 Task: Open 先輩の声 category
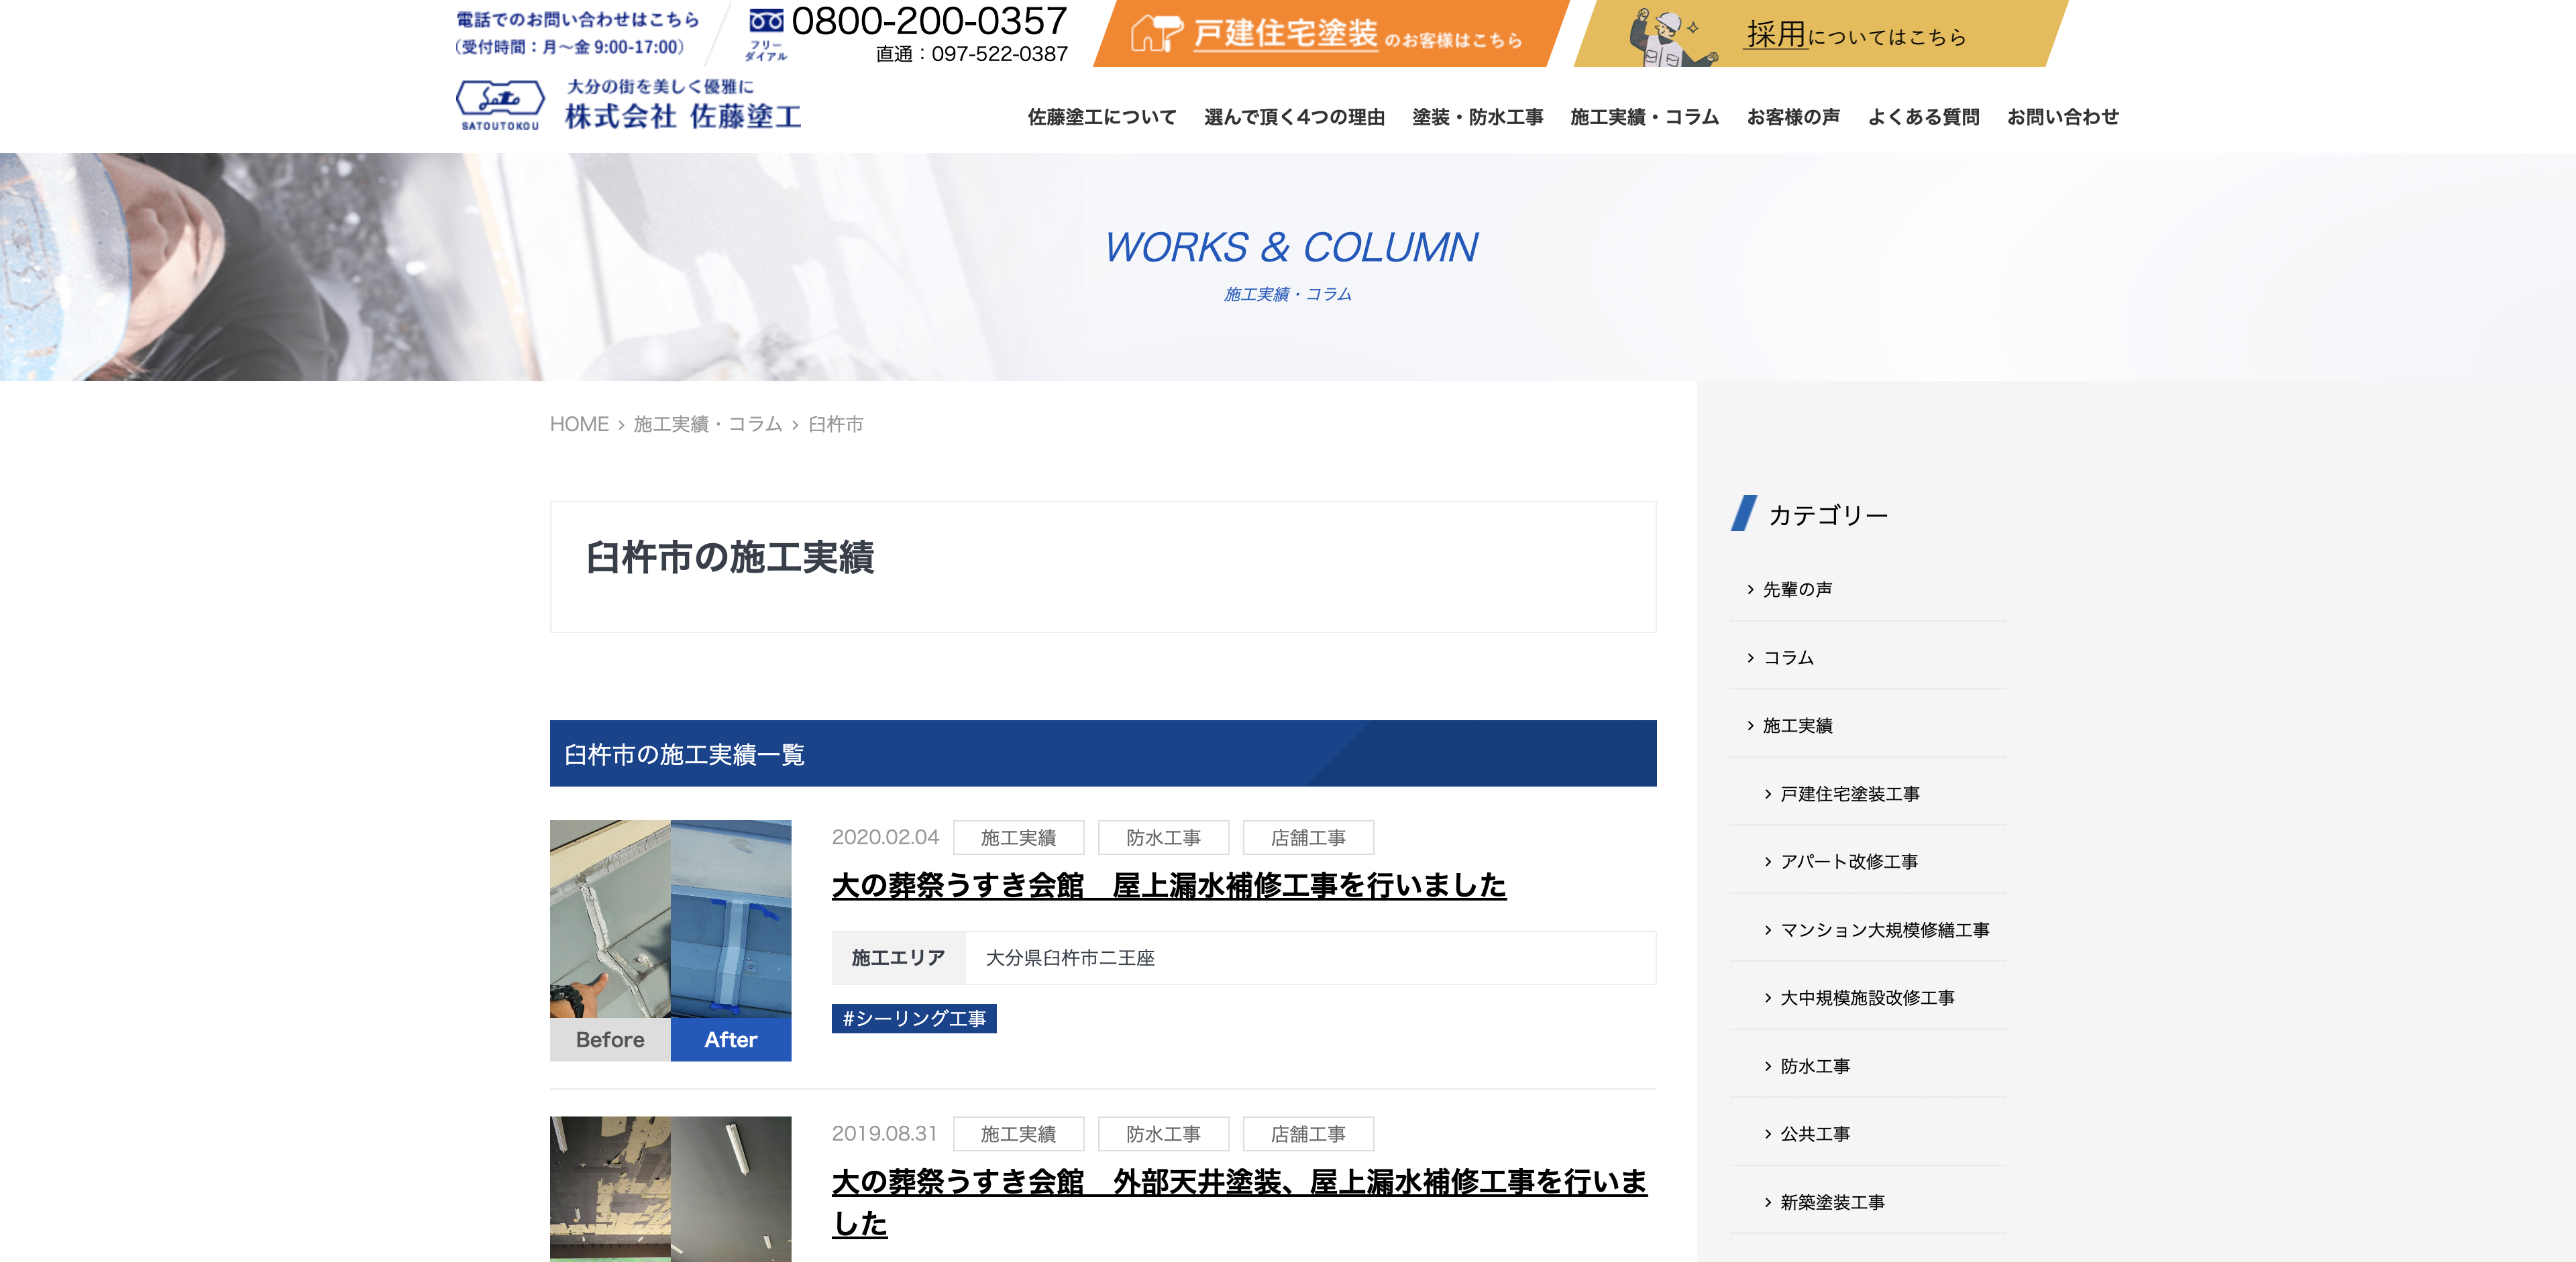pyautogui.click(x=1797, y=589)
